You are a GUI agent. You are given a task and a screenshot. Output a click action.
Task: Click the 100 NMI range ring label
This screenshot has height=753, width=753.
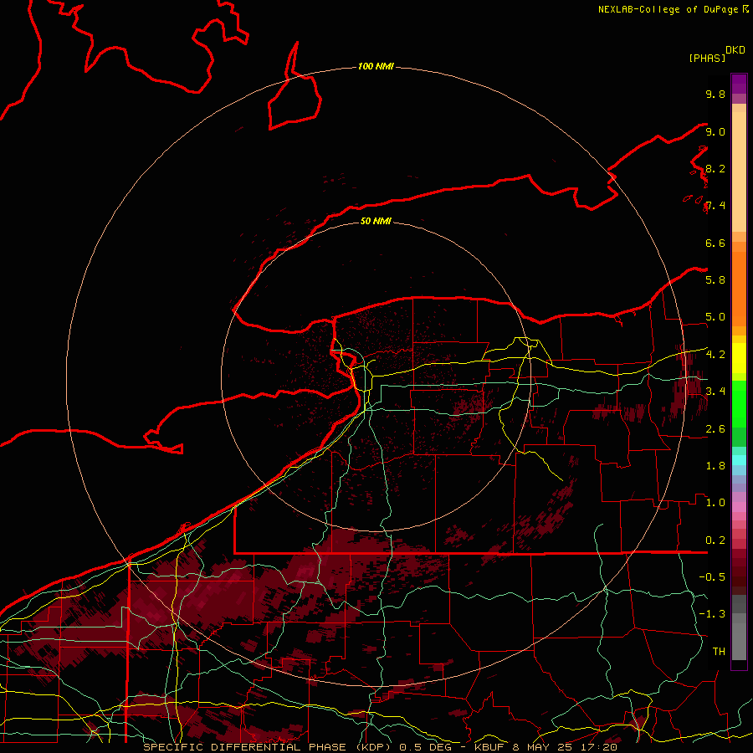point(376,66)
